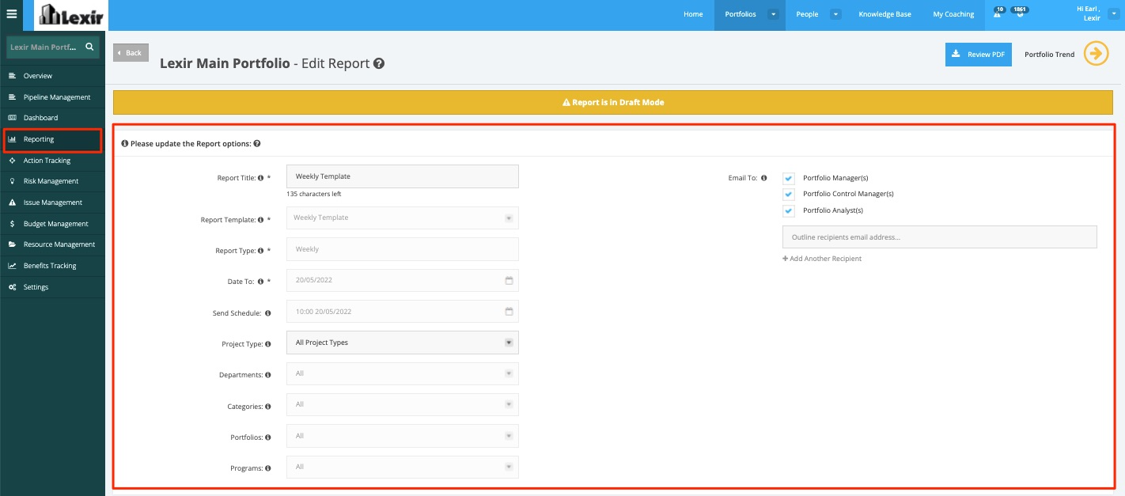The width and height of the screenshot is (1125, 496).
Task: Open the Categories dropdown
Action: click(x=403, y=404)
